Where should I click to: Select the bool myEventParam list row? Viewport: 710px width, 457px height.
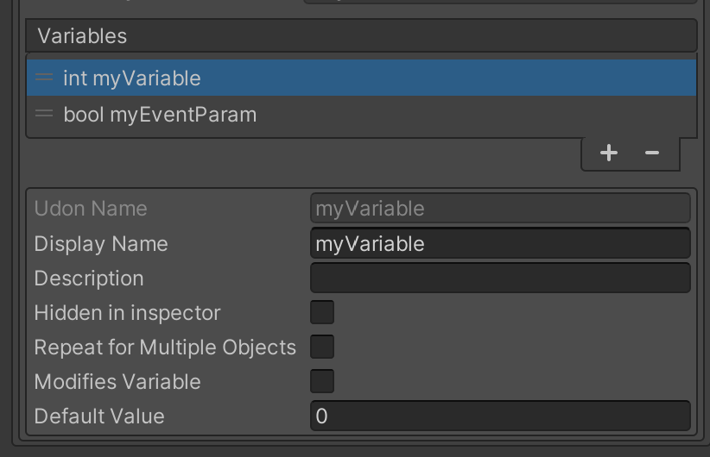[361, 114]
